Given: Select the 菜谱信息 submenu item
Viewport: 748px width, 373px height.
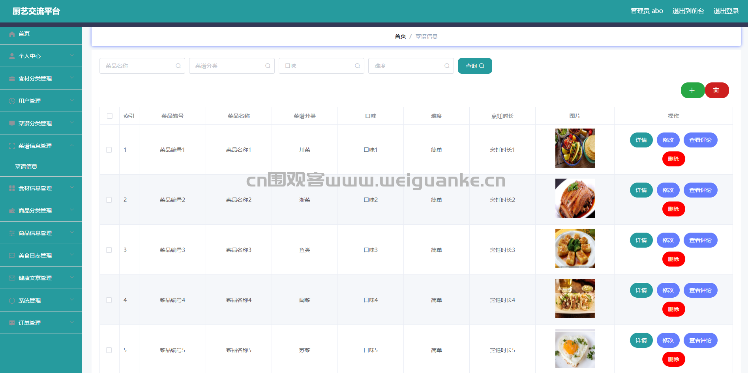Looking at the screenshot, I should click(41, 166).
